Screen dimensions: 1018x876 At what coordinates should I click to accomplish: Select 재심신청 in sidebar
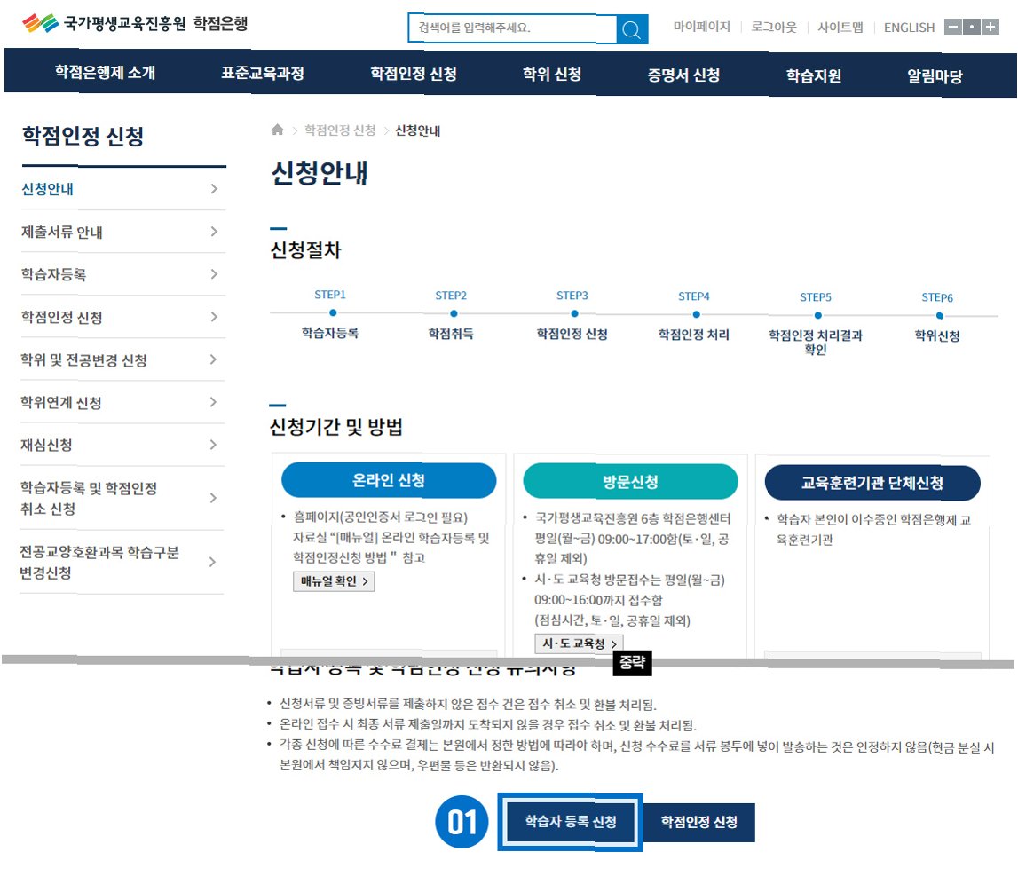(x=46, y=445)
